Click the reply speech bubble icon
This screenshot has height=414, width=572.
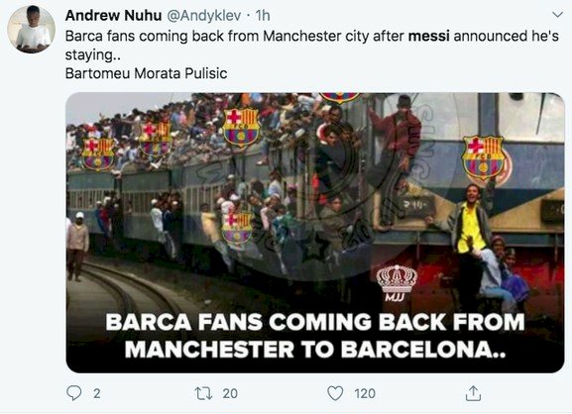click(x=74, y=393)
